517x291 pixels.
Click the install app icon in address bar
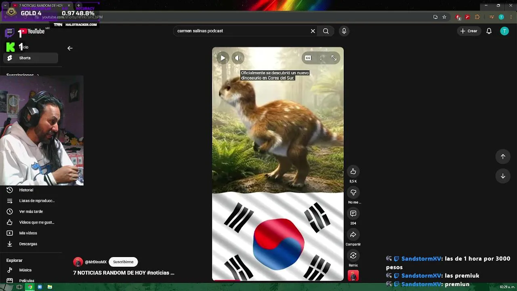pyautogui.click(x=435, y=17)
